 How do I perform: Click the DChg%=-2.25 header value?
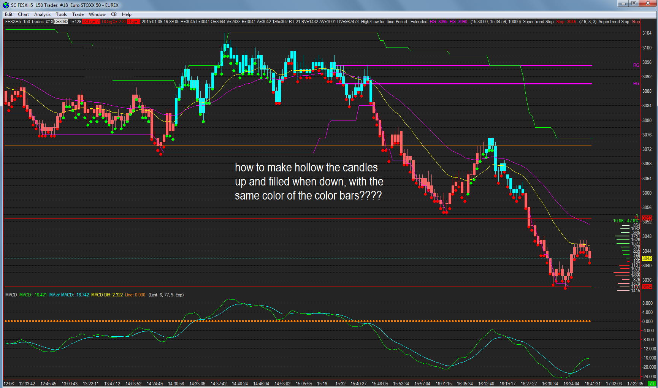click(114, 22)
